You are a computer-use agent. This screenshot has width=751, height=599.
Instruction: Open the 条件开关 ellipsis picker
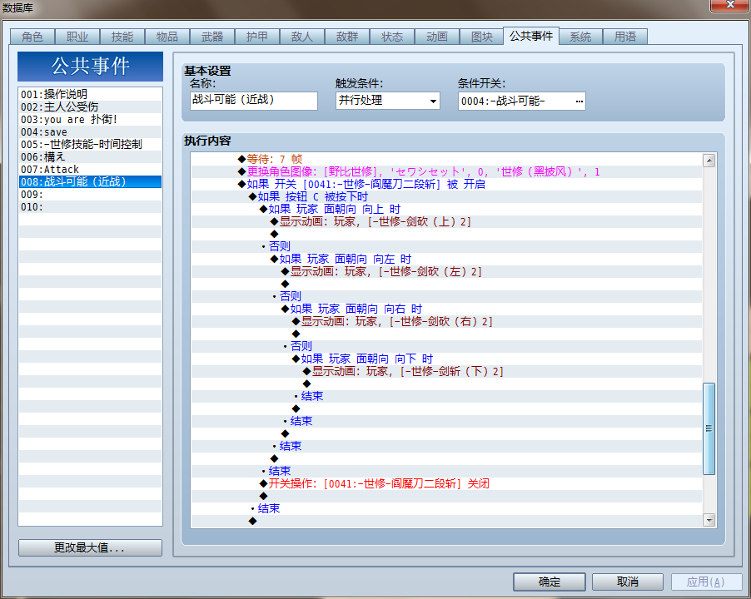point(579,101)
